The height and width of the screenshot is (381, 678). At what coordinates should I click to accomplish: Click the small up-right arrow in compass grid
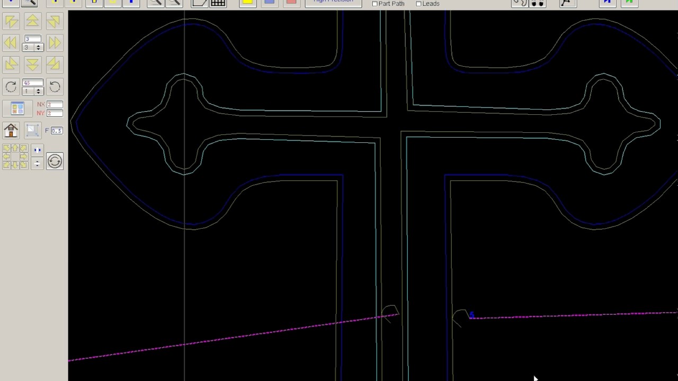click(23, 148)
